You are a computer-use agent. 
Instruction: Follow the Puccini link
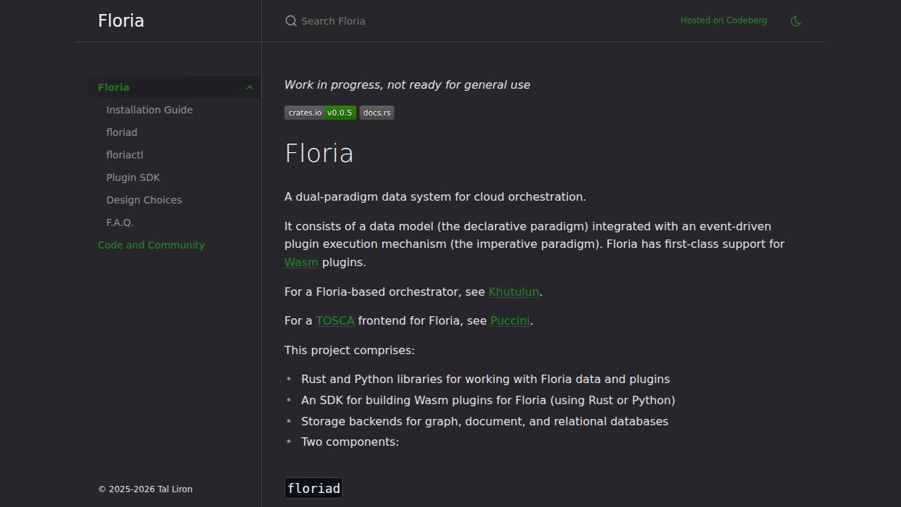coord(510,320)
